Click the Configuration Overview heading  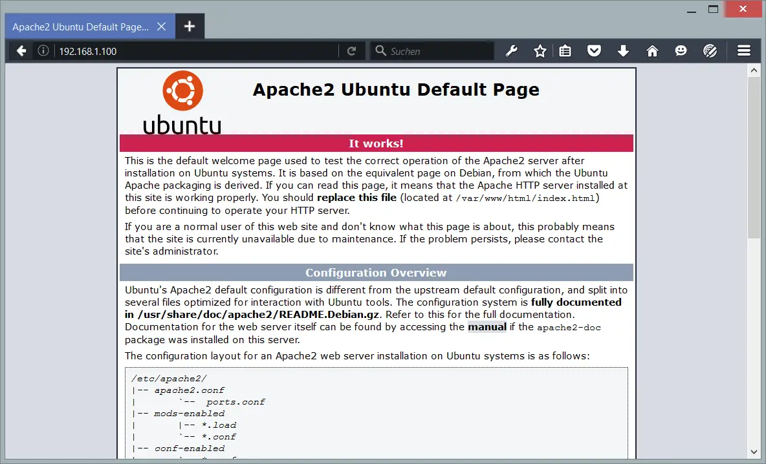pyautogui.click(x=376, y=272)
